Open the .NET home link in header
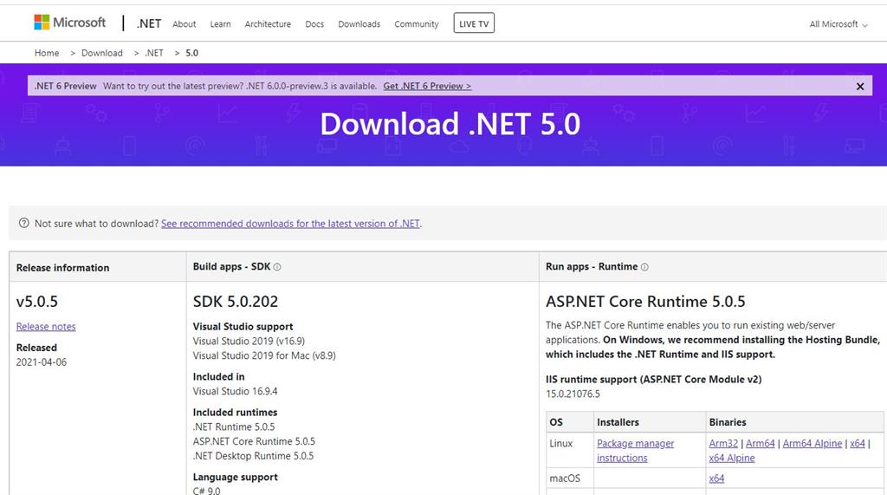The width and height of the screenshot is (887, 495). (x=149, y=23)
